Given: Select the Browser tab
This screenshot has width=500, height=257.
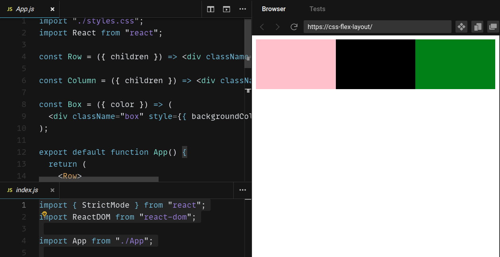Looking at the screenshot, I should (x=273, y=9).
